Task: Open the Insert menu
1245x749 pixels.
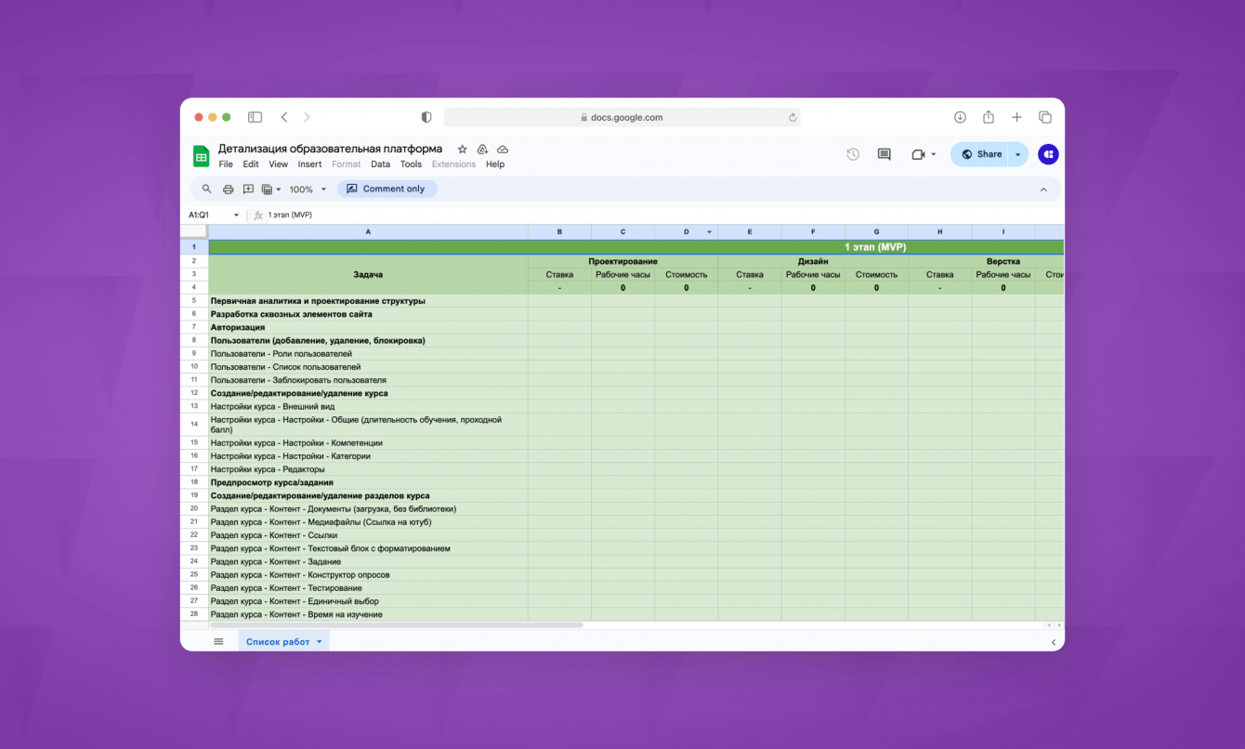Action: click(x=309, y=164)
